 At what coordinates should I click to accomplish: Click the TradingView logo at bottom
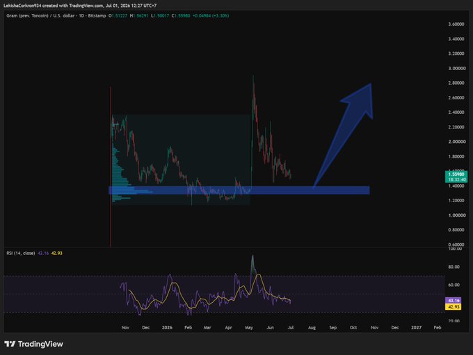pos(34,344)
